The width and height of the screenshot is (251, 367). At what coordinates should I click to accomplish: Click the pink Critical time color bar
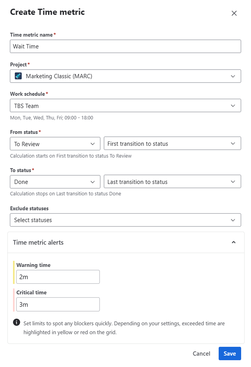pyautogui.click(x=14, y=300)
